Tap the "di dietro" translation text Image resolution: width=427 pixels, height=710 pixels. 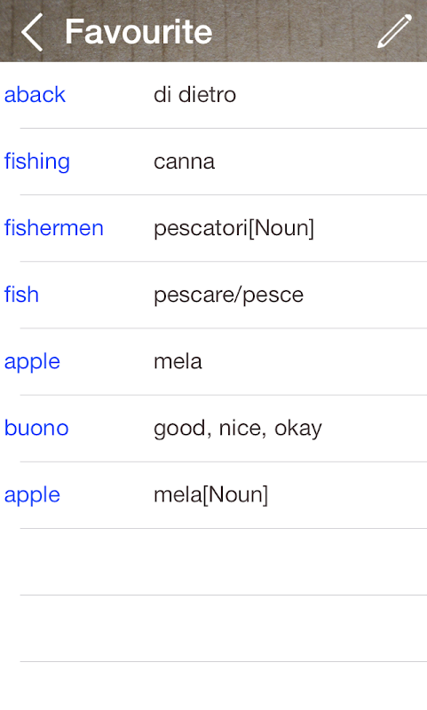pos(194,95)
